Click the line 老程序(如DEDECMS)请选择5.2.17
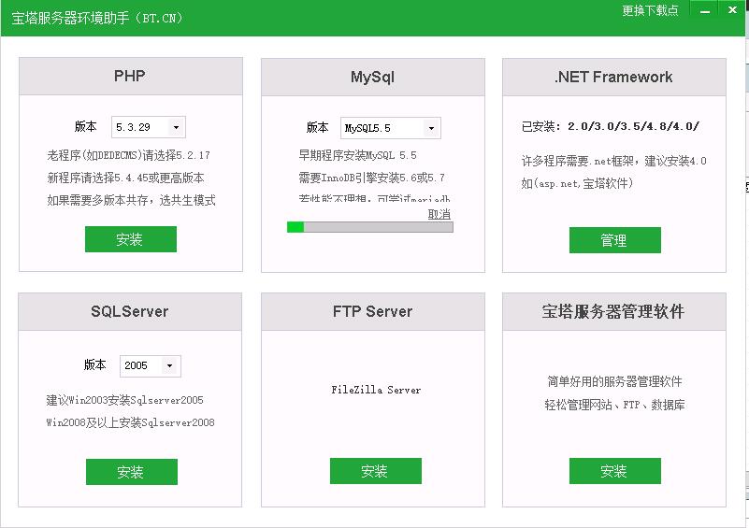This screenshot has height=528, width=749. tap(128, 155)
